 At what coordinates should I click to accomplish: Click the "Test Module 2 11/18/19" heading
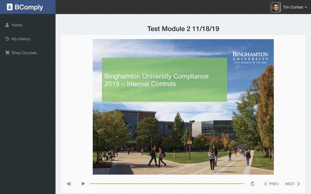(x=183, y=29)
